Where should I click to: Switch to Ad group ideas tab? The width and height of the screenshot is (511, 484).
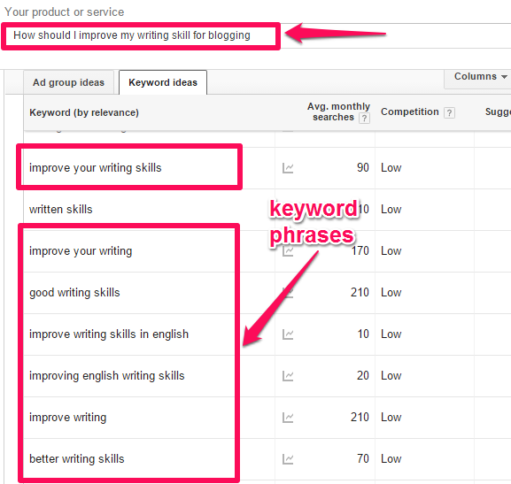tap(68, 82)
